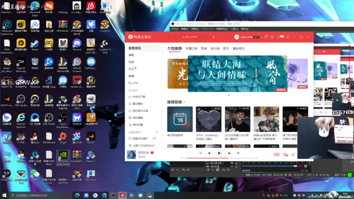The width and height of the screenshot is (354, 199).
Task: Switch to mini mode icon in title bar
Action: pos(288,37)
